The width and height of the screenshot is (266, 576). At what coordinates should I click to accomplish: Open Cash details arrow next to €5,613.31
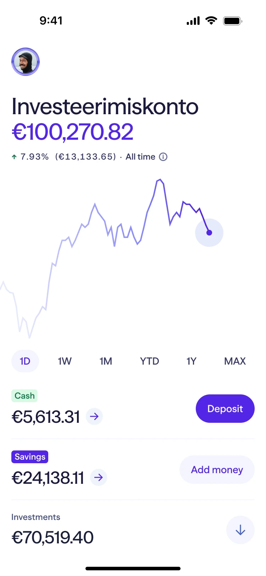coord(94,416)
